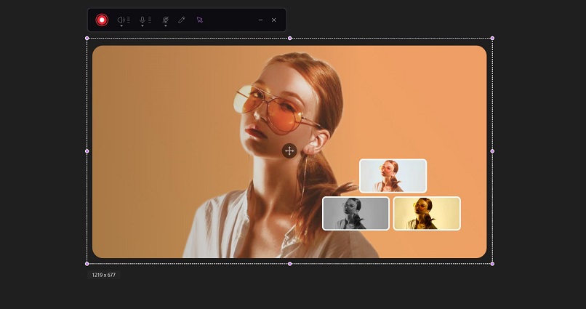The image size is (586, 309).
Task: Start recording with the red record button
Action: click(x=102, y=20)
